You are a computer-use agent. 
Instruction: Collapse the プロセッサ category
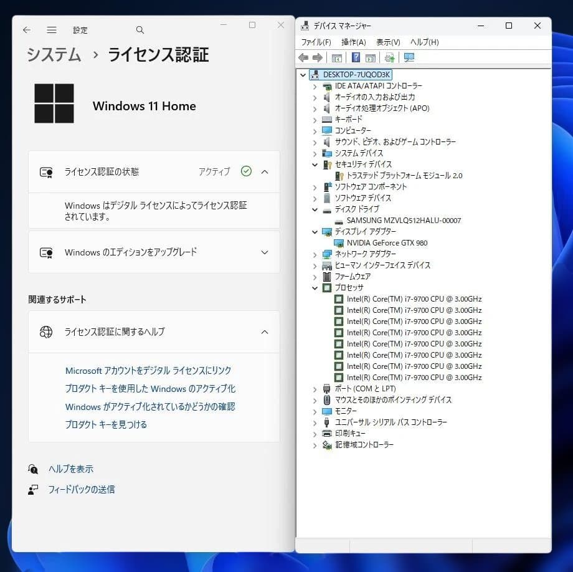click(x=315, y=287)
